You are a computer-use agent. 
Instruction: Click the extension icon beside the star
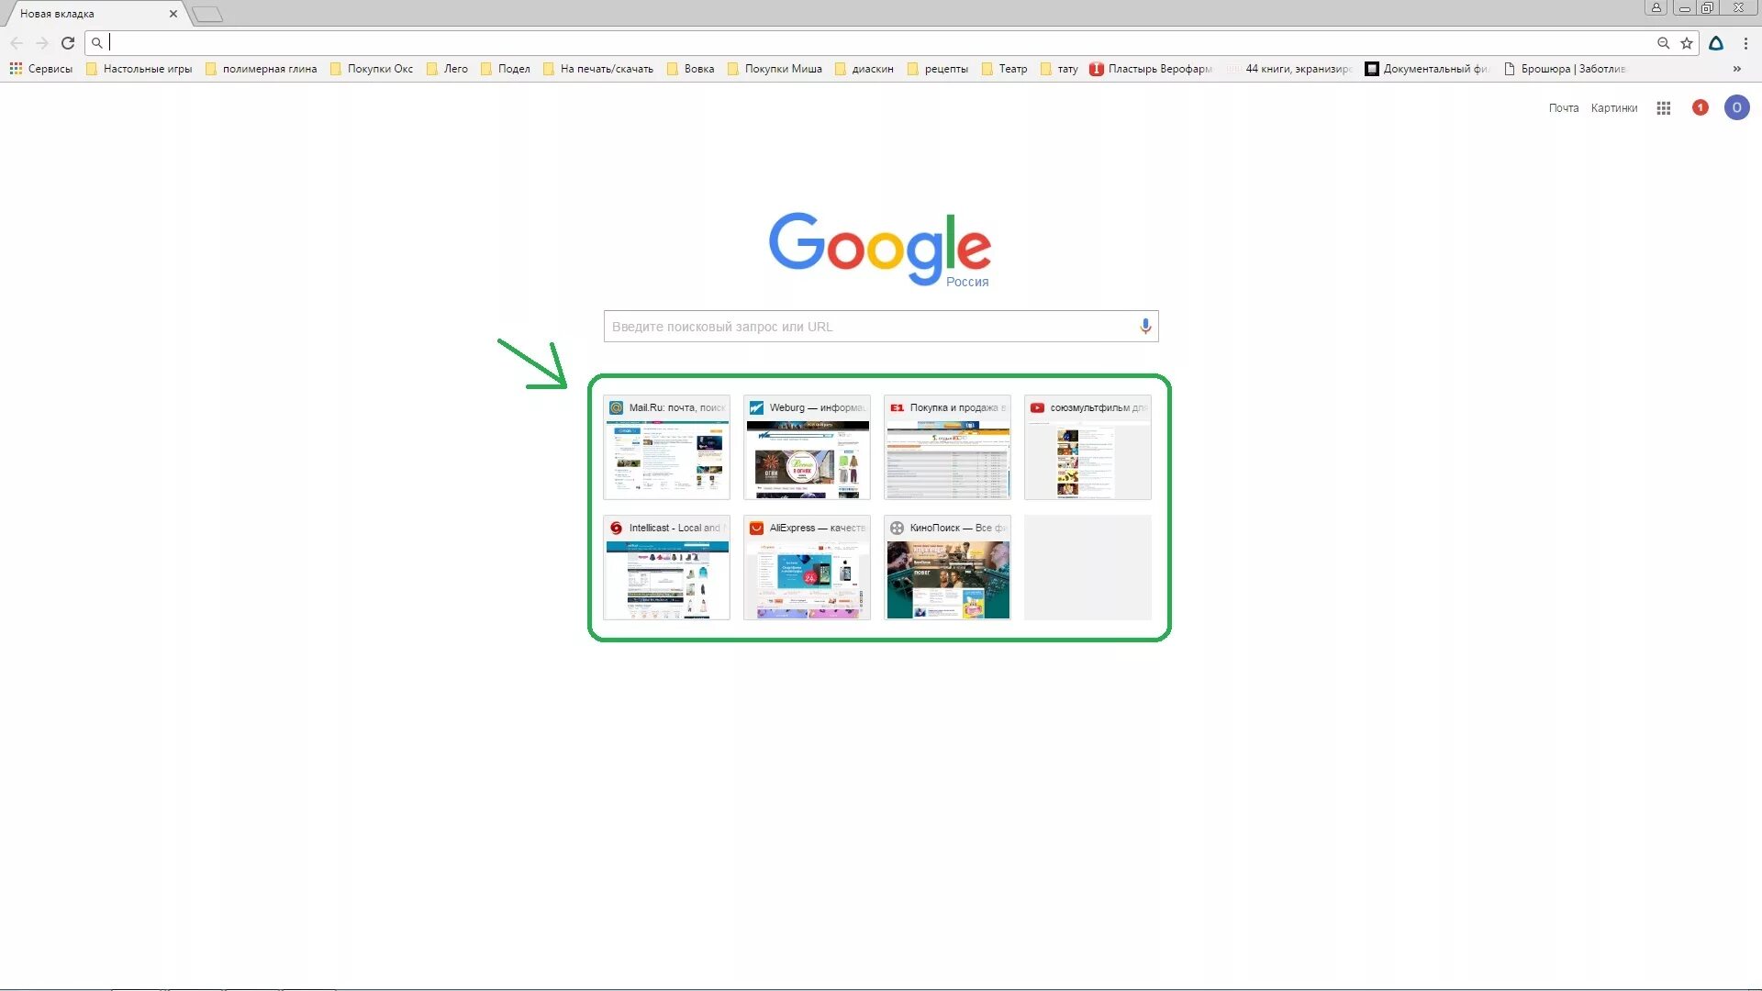pyautogui.click(x=1716, y=43)
